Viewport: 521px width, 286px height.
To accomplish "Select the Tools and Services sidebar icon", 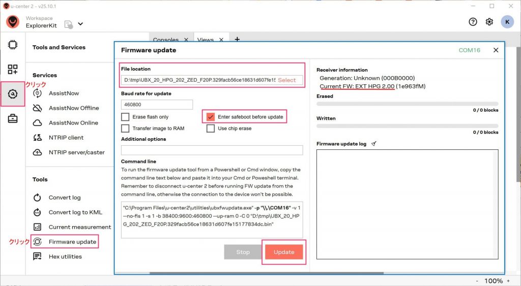I will click(x=13, y=94).
